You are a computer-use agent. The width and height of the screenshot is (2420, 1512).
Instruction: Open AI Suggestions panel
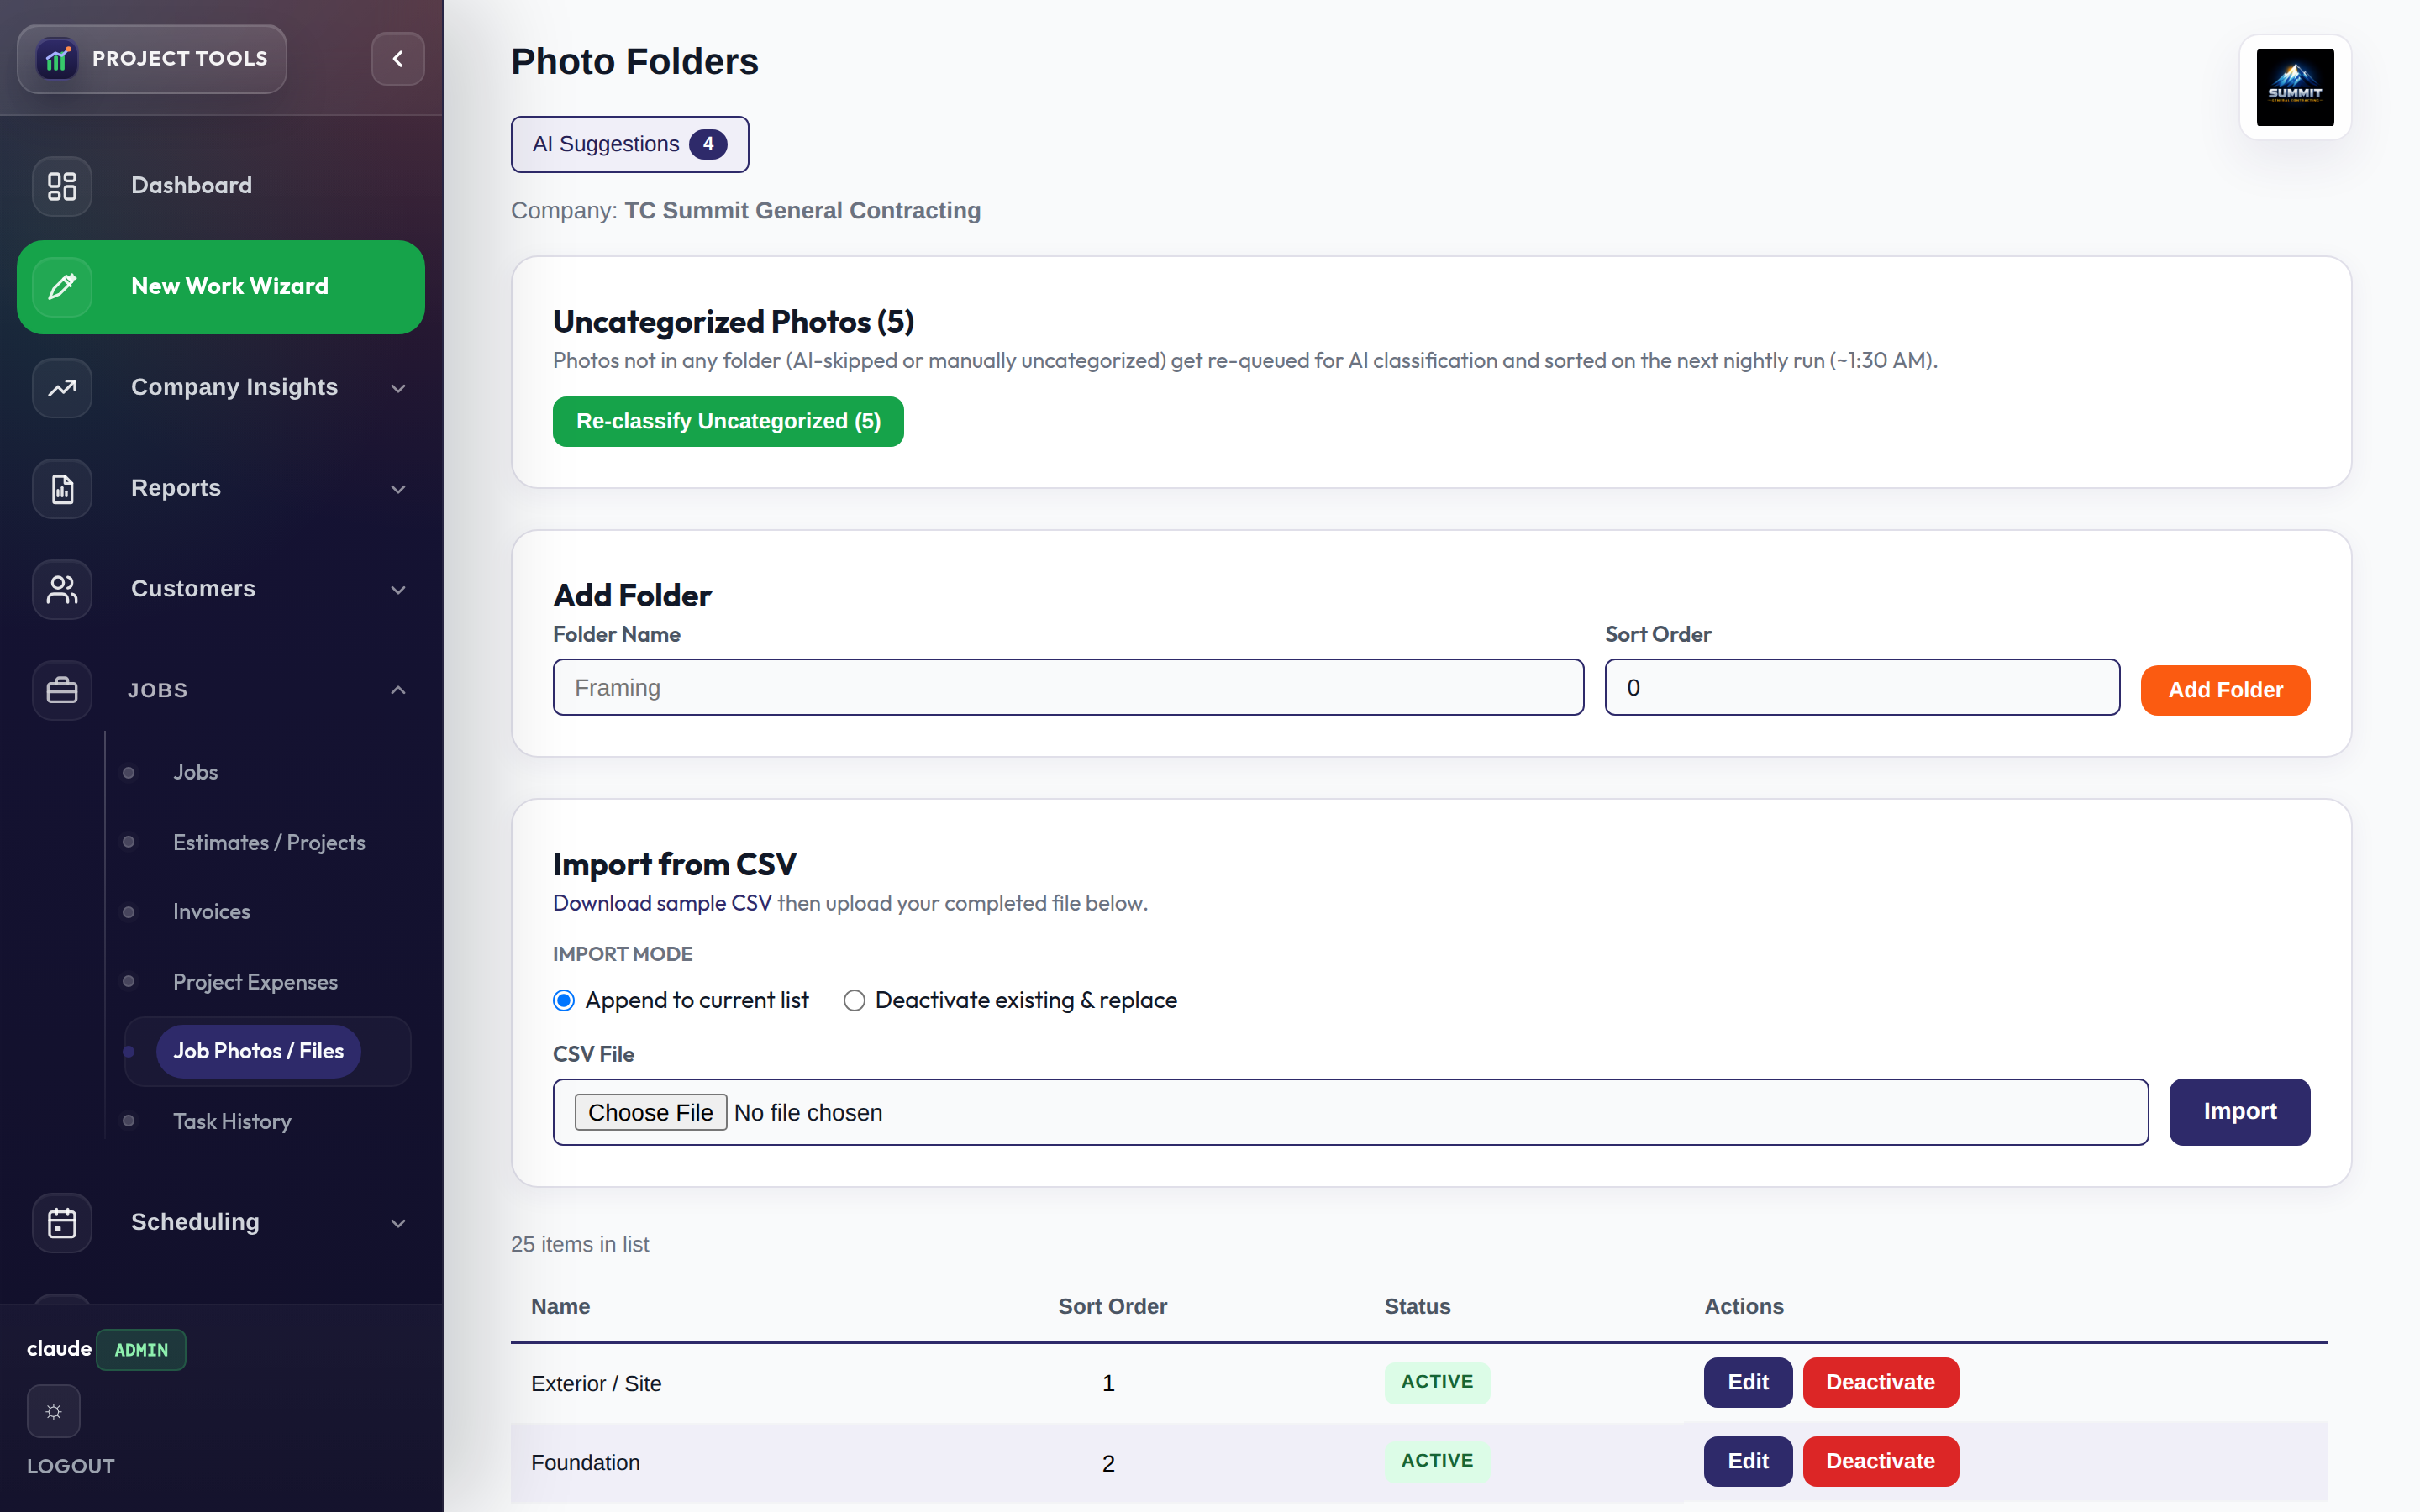630,144
